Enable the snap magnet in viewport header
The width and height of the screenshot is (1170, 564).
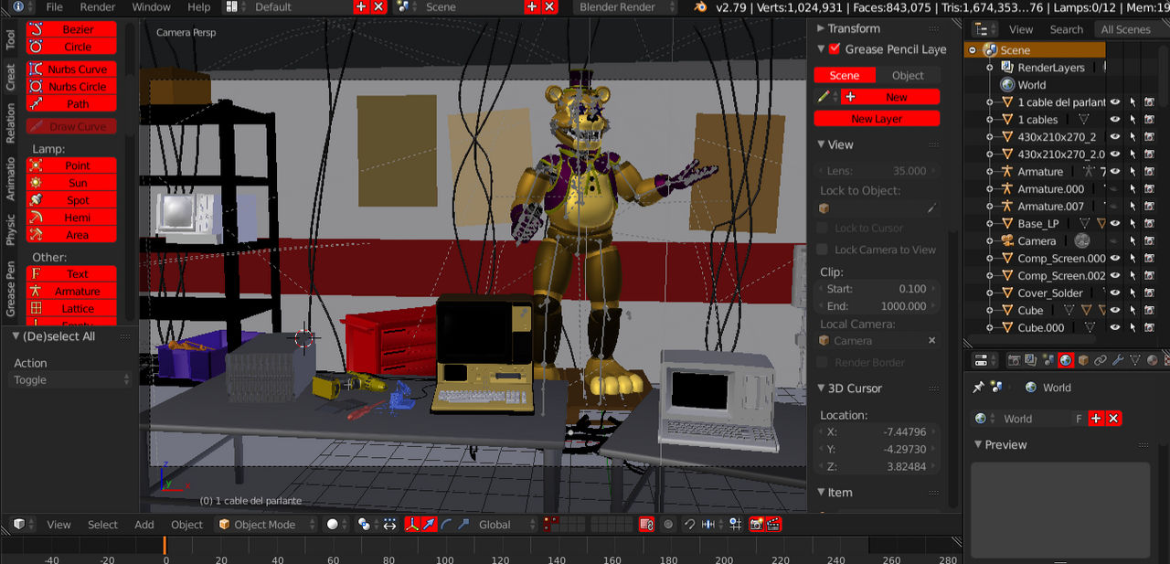coord(691,524)
